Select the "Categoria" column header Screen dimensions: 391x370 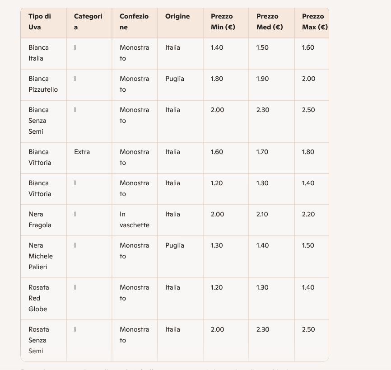pyautogui.click(x=88, y=22)
